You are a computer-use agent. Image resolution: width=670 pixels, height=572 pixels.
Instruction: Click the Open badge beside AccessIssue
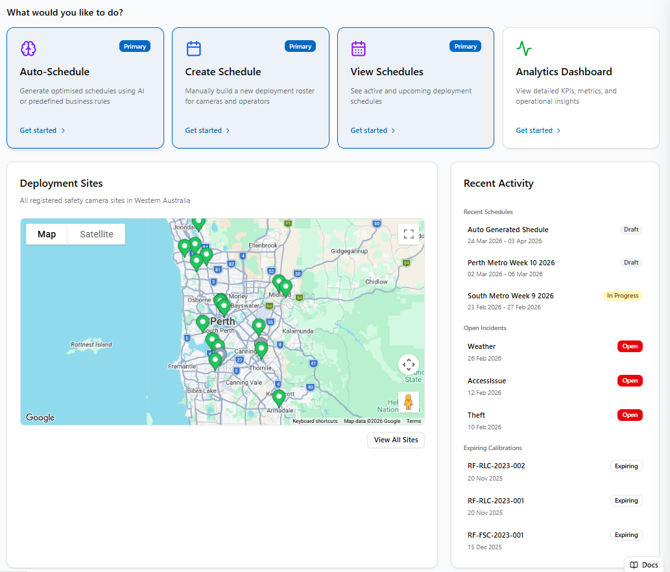pyautogui.click(x=630, y=381)
